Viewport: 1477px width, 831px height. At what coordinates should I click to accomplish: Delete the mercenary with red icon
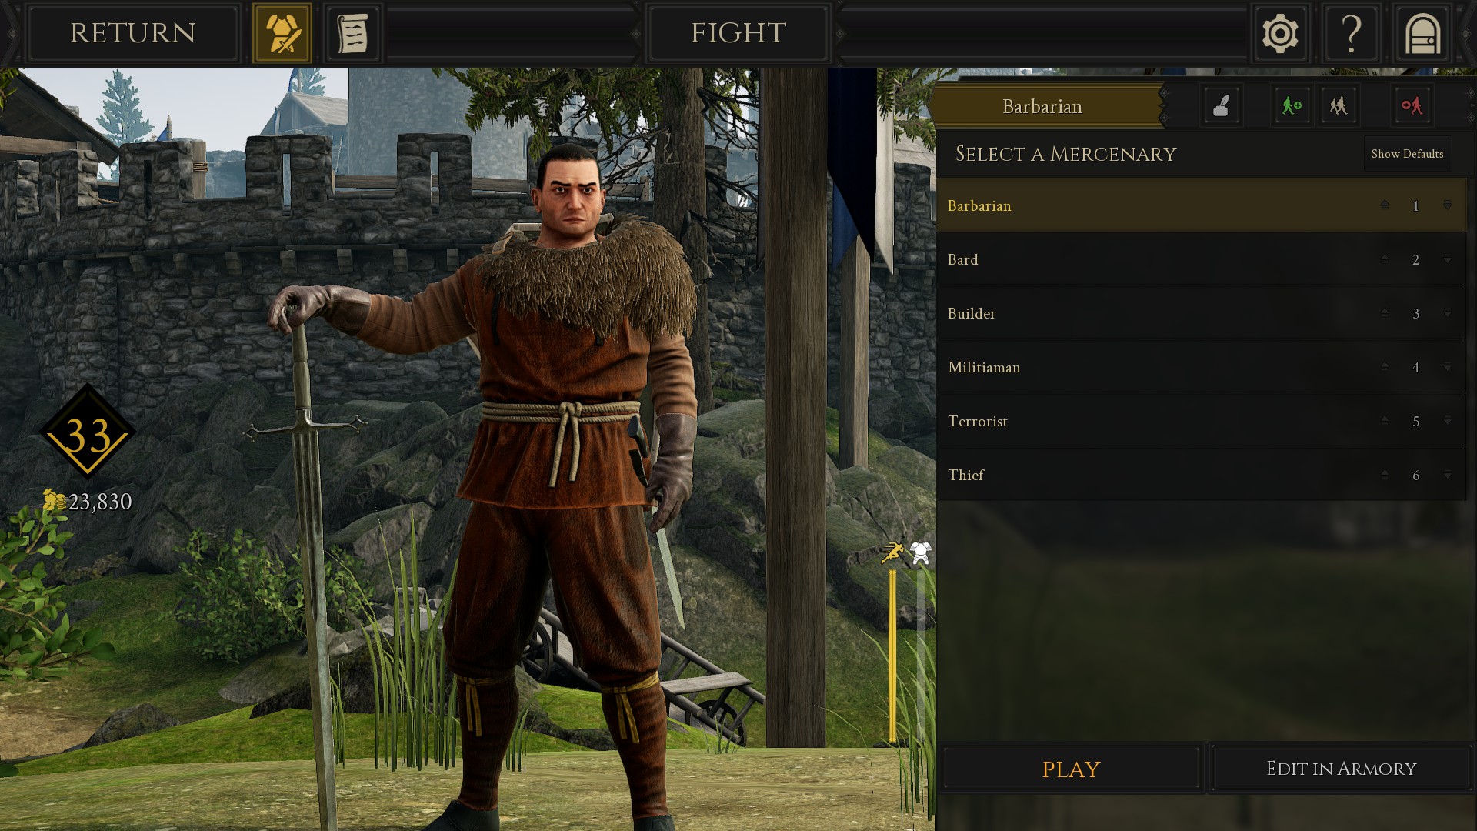[x=1412, y=105]
